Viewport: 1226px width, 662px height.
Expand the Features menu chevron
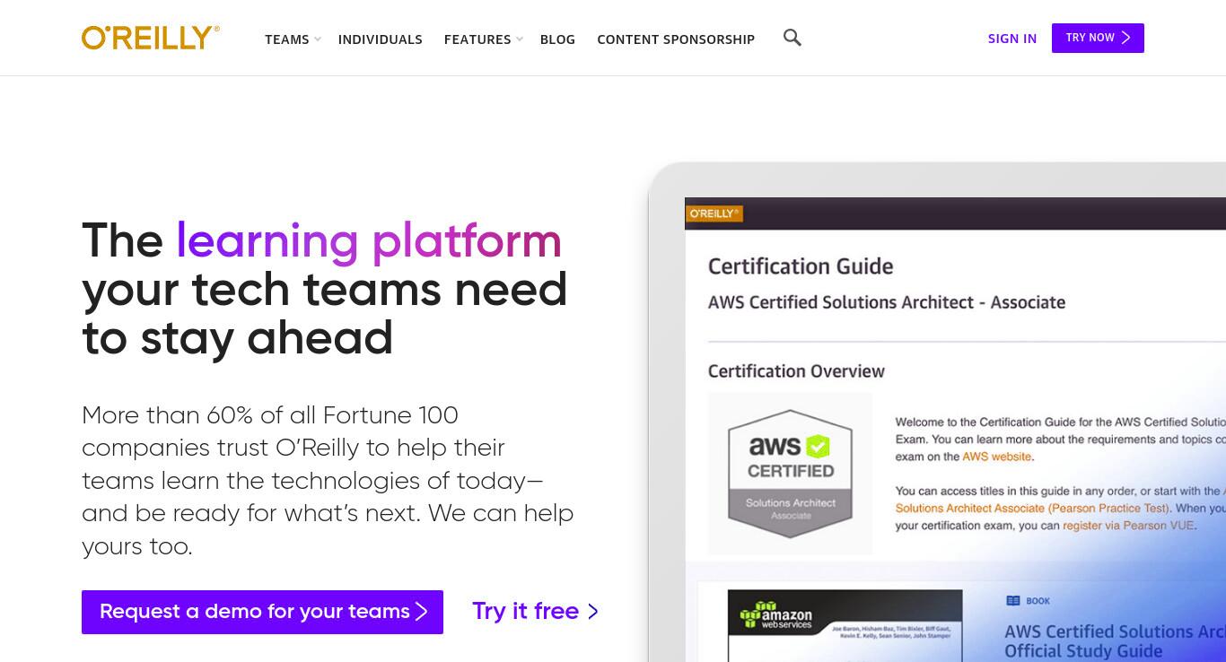(x=519, y=39)
